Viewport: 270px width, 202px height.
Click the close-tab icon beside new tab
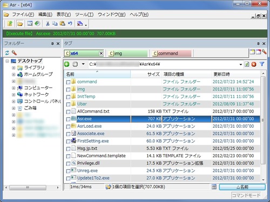pyautogui.click(x=258, y=52)
